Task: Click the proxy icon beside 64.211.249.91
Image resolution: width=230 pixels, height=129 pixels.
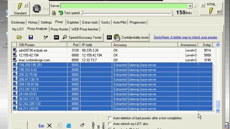Action: click(x=14, y=109)
